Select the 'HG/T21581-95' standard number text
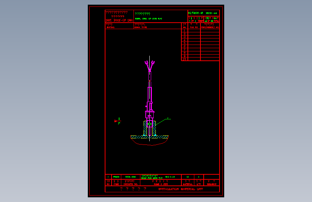Viewport: 312px width, 202px height. pos(196,13)
